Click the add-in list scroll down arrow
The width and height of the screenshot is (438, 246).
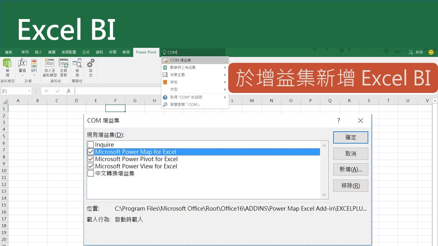(324, 195)
